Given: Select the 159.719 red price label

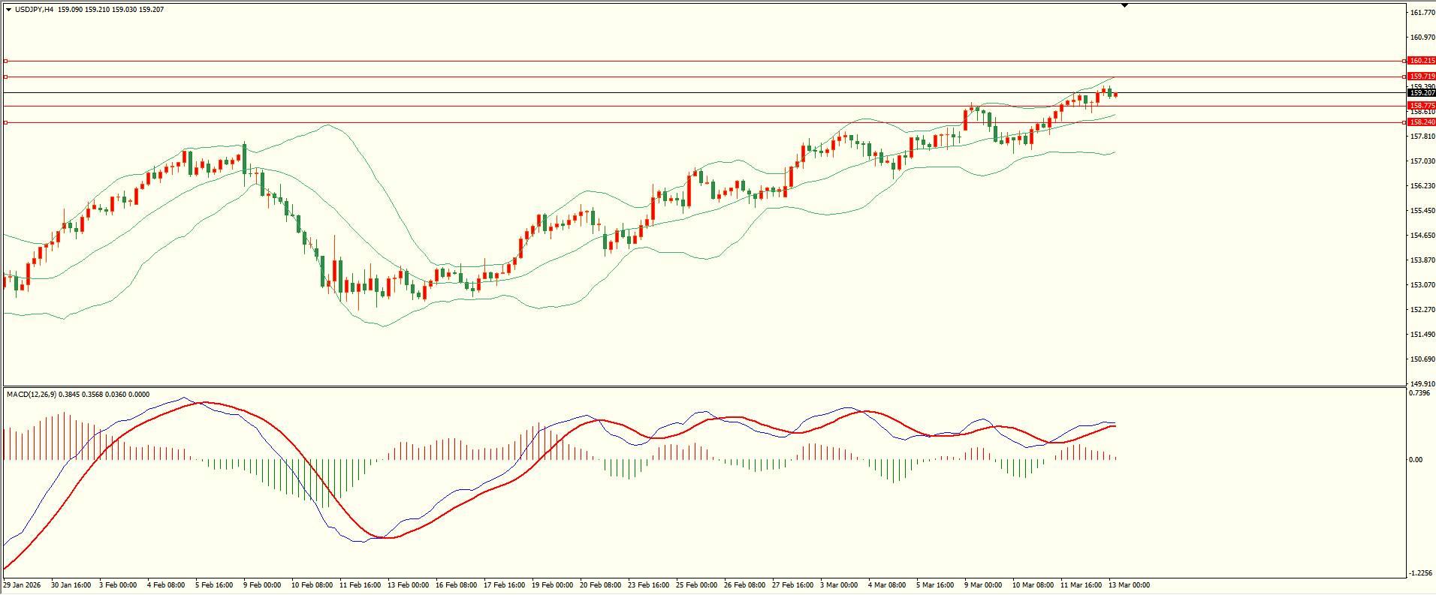Looking at the screenshot, I should point(1422,77).
